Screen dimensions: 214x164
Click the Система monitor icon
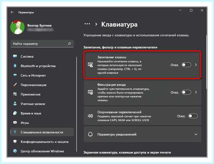15,56
